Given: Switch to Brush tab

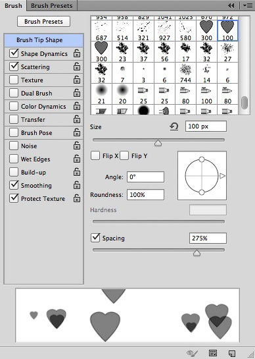Looking at the screenshot, I should [x=13, y=5].
